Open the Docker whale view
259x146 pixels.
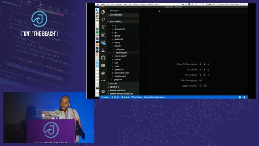click(103, 73)
